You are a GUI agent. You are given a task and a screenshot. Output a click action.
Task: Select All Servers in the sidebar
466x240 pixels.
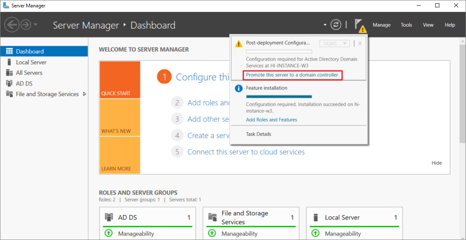coord(44,72)
